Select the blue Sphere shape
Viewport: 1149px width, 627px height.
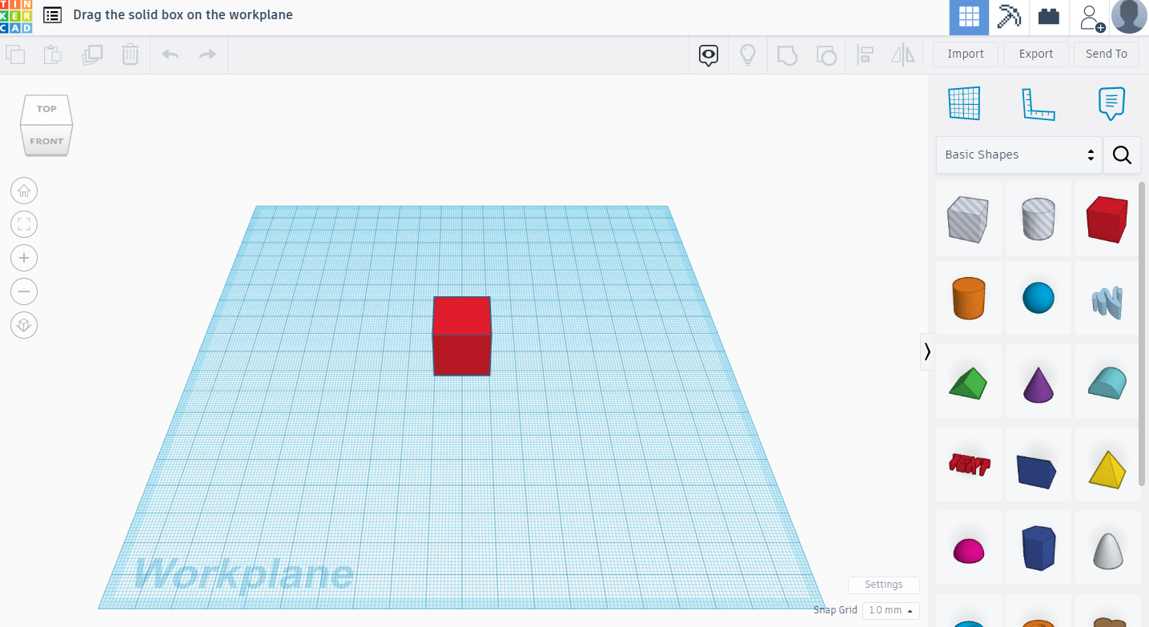click(1039, 299)
